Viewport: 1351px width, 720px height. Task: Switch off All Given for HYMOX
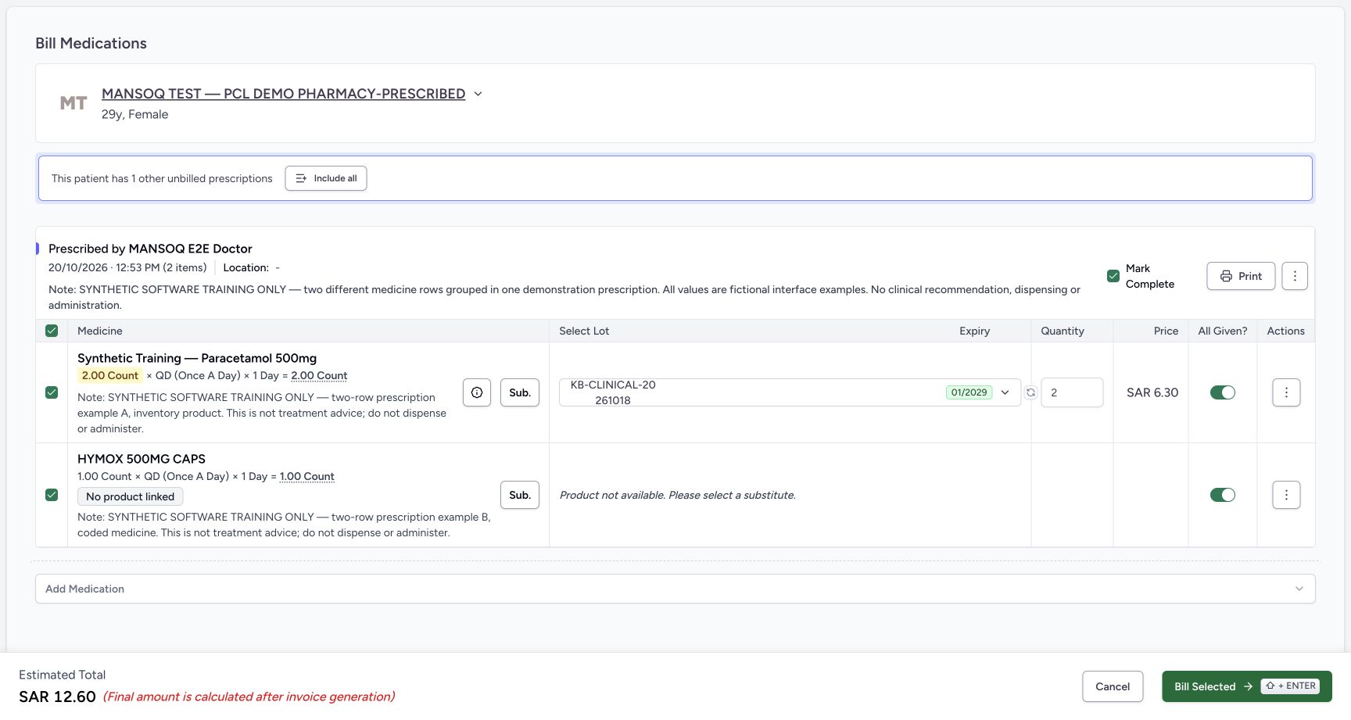click(x=1223, y=495)
